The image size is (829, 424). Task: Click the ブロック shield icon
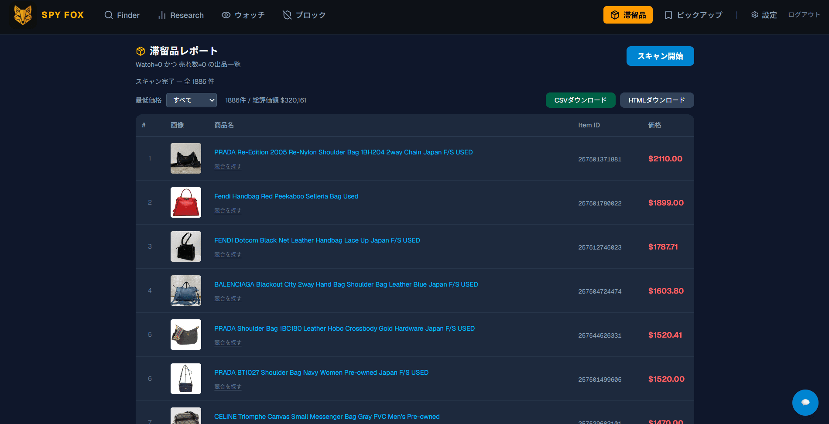coord(287,15)
